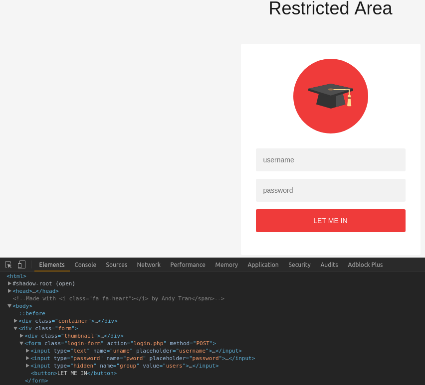The width and height of the screenshot is (425, 385).
Task: Expand the #shadow-root (open) node
Action: pyautogui.click(x=9, y=283)
